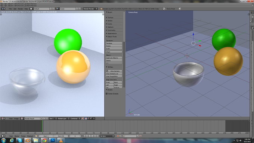Click the VLC cone taskbar icon
Image resolution: width=254 pixels, height=143 pixels.
pos(61,140)
